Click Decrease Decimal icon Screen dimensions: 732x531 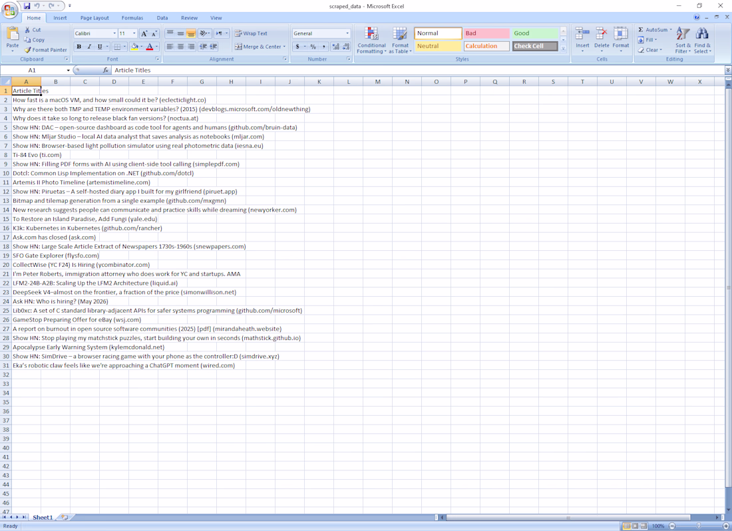point(346,47)
